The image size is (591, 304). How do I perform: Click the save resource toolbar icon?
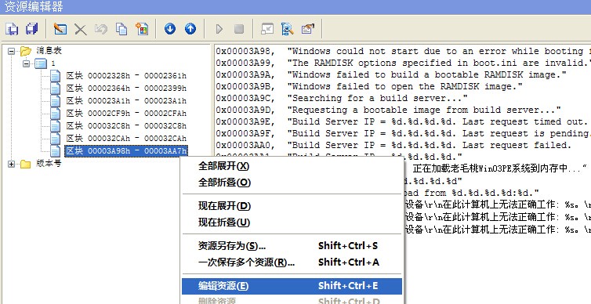click(x=12, y=29)
